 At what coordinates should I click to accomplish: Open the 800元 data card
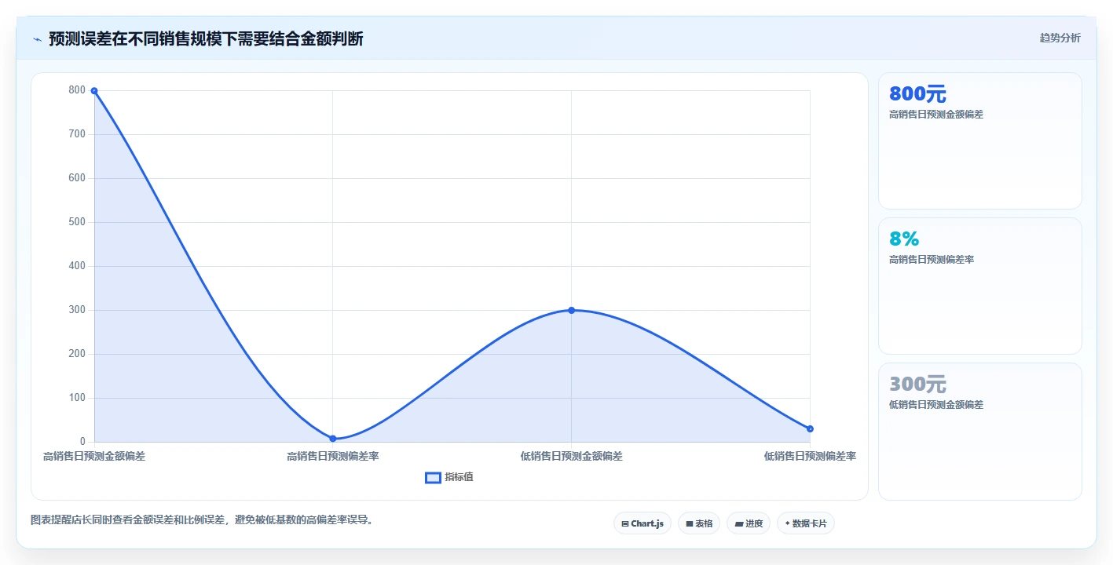point(979,140)
